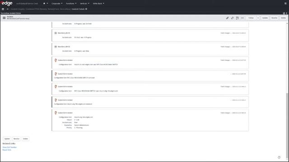
Task: Open the favorites star menu in top bar
Action: (x=44, y=3)
